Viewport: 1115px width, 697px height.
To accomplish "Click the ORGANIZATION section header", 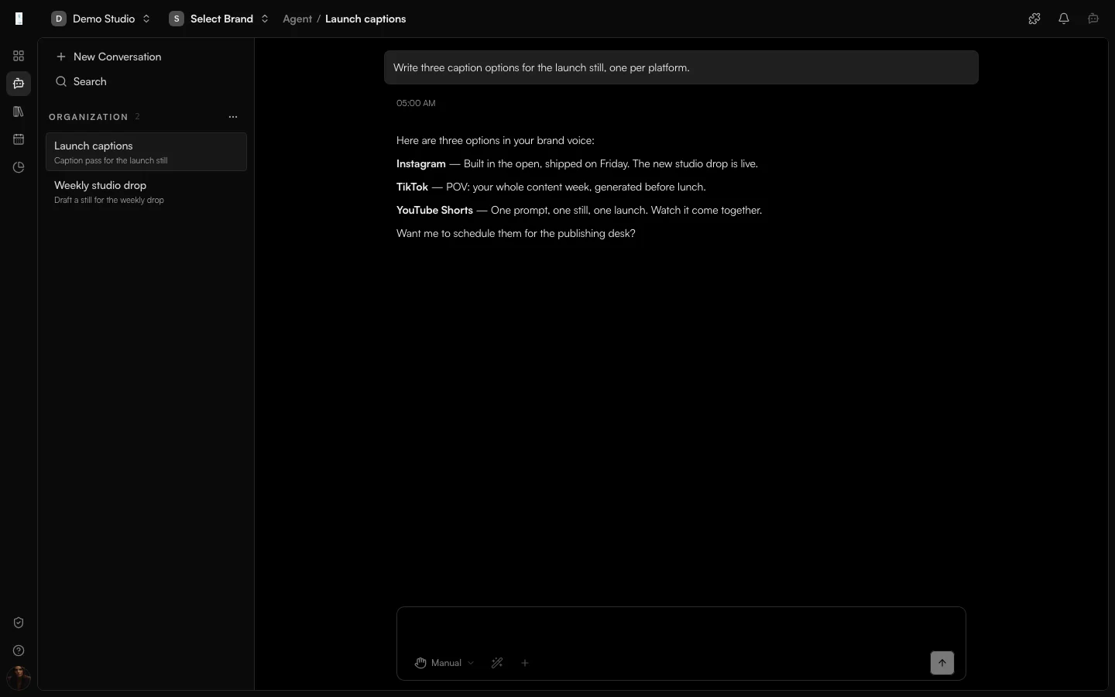I will (88, 117).
